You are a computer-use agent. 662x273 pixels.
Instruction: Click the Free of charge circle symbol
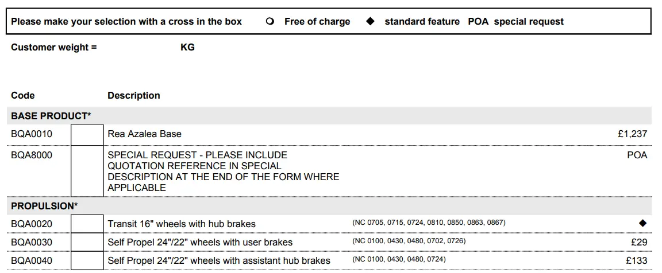(270, 22)
